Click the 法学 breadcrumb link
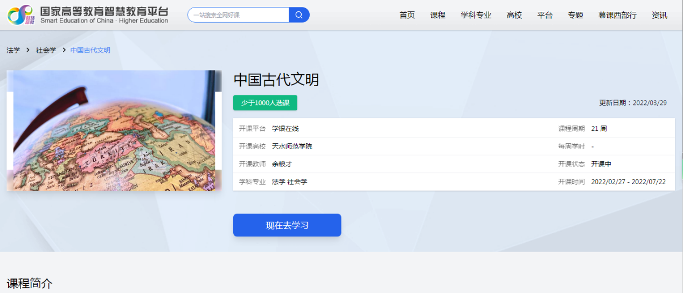The height and width of the screenshot is (293, 683). 13,50
